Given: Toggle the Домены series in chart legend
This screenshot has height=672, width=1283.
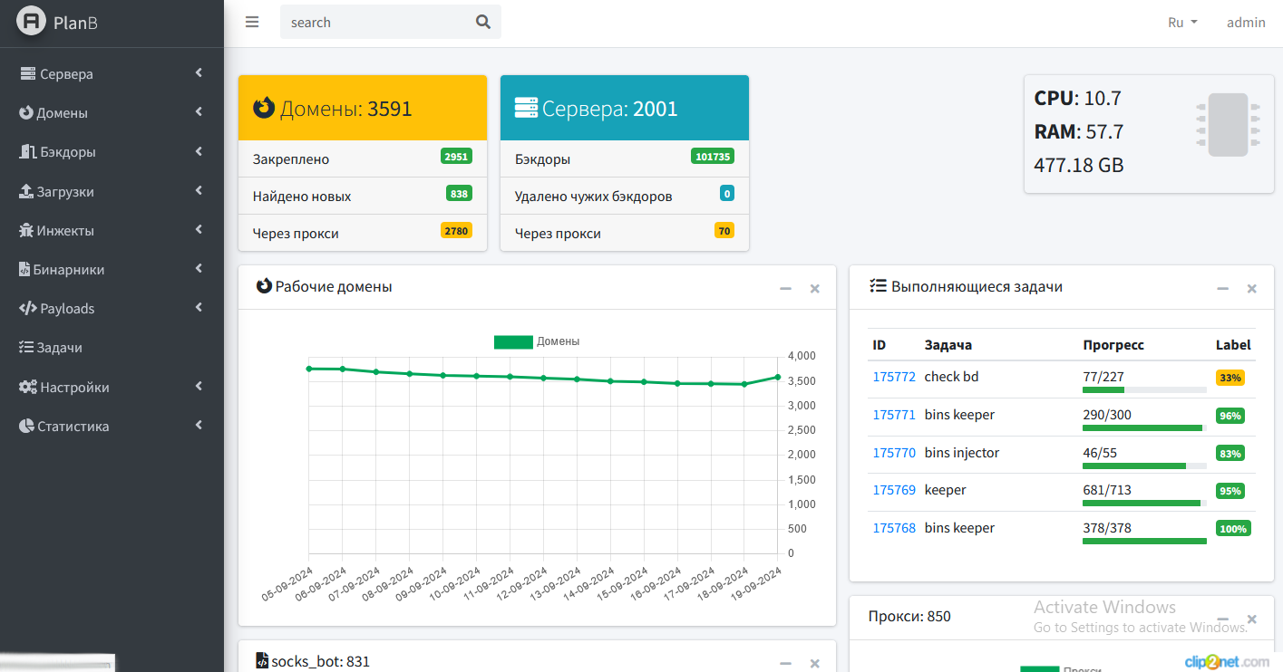Looking at the screenshot, I should pos(537,341).
